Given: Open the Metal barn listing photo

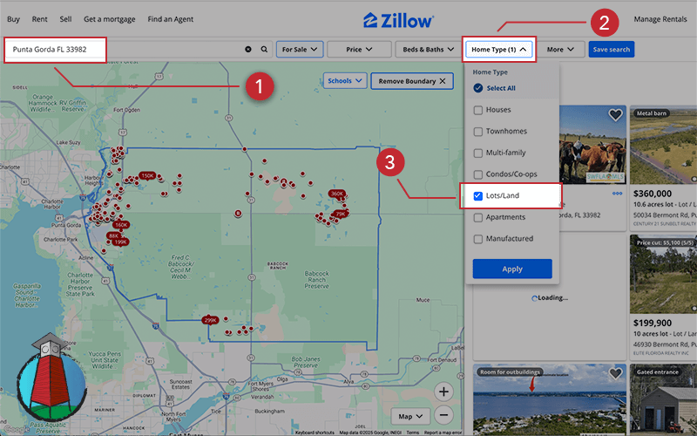Looking at the screenshot, I should (x=663, y=145).
